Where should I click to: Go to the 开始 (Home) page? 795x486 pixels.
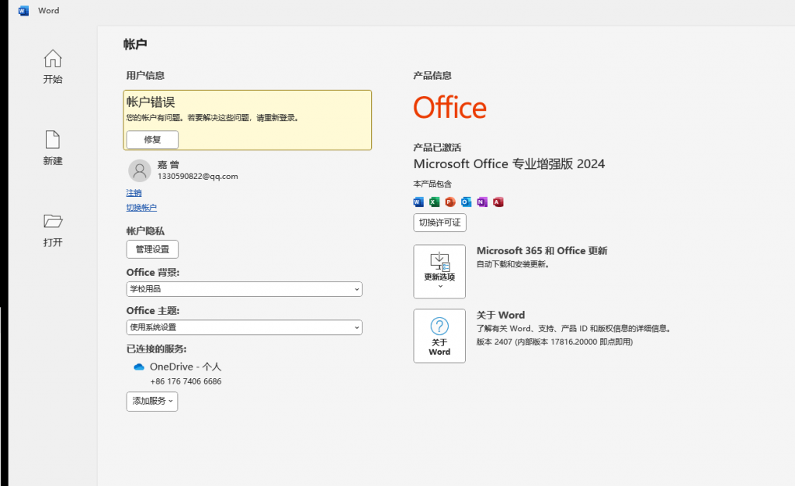click(52, 67)
